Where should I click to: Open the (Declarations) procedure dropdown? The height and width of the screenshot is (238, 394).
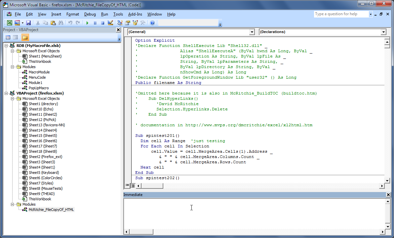tap(383, 32)
